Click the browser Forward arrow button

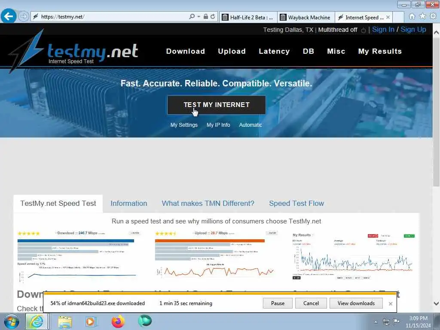(x=24, y=17)
